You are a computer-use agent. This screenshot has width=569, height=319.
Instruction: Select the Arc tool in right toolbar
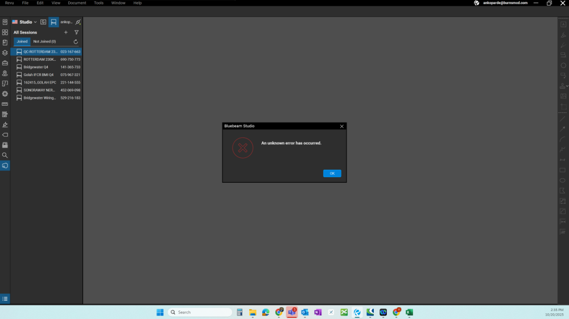(x=563, y=139)
